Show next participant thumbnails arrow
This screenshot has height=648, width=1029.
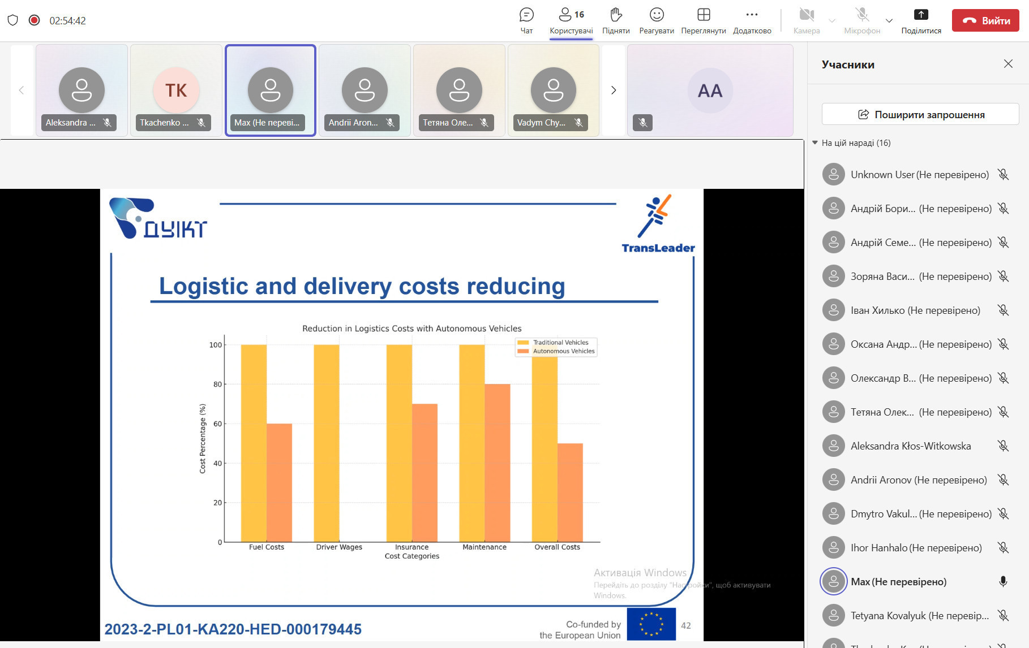[x=614, y=90]
